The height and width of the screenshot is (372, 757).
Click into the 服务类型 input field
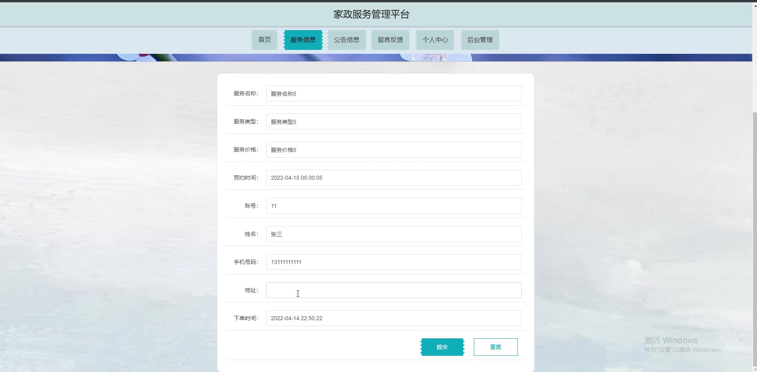(x=394, y=122)
